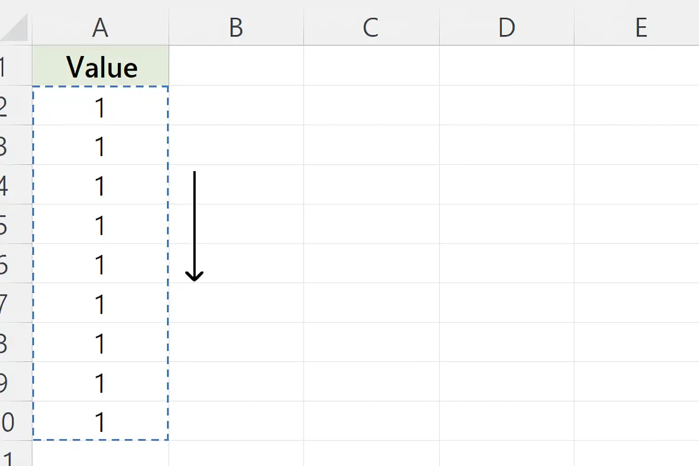Click empty cell E9

tap(637, 382)
